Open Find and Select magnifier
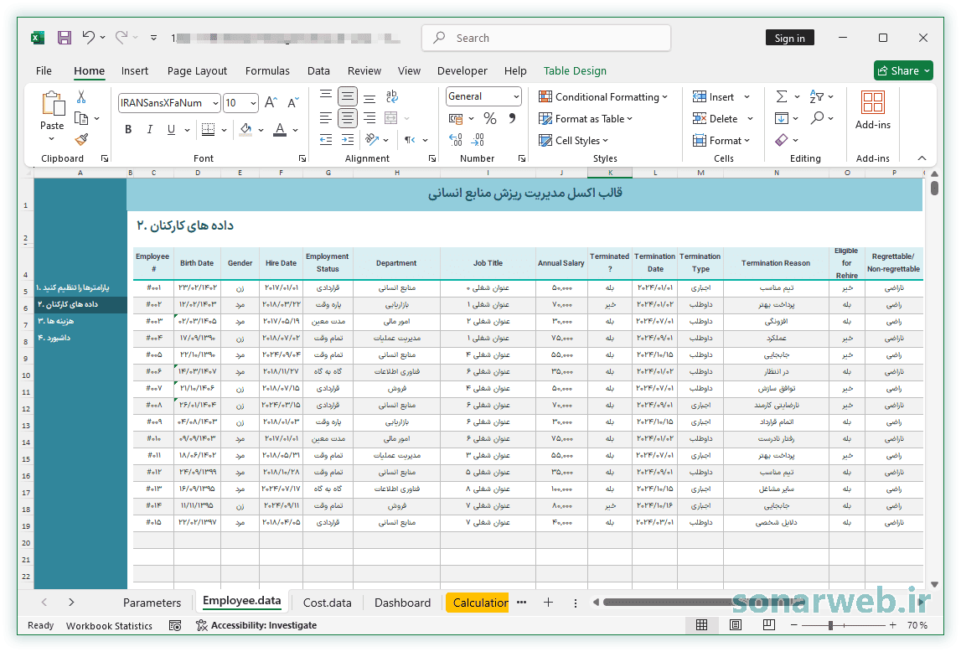Image resolution: width=961 pixels, height=652 pixels. (817, 117)
